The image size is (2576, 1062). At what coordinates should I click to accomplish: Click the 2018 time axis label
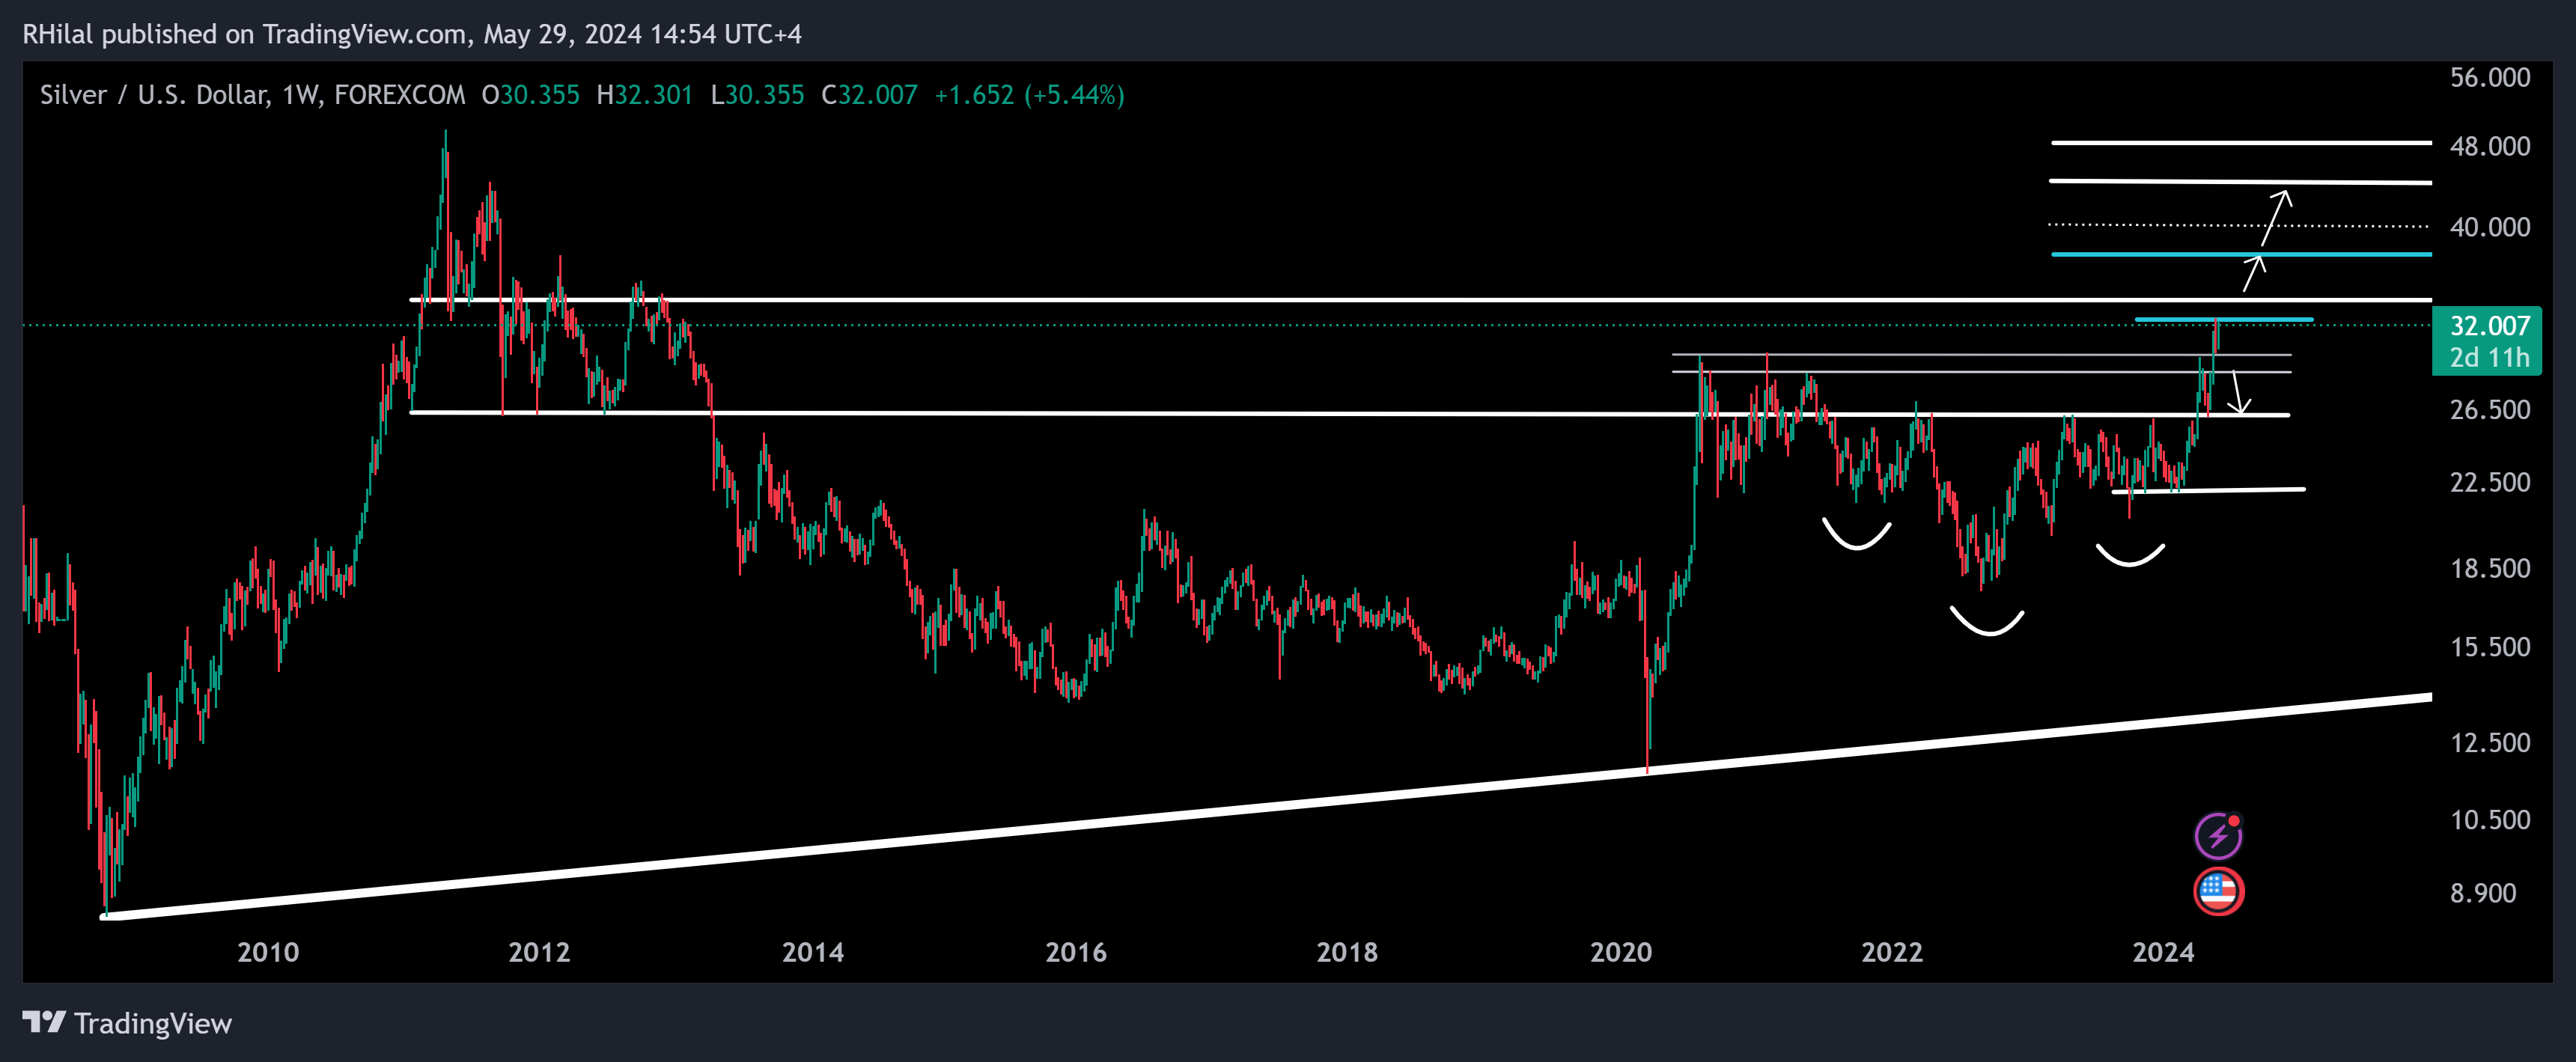1347,952
